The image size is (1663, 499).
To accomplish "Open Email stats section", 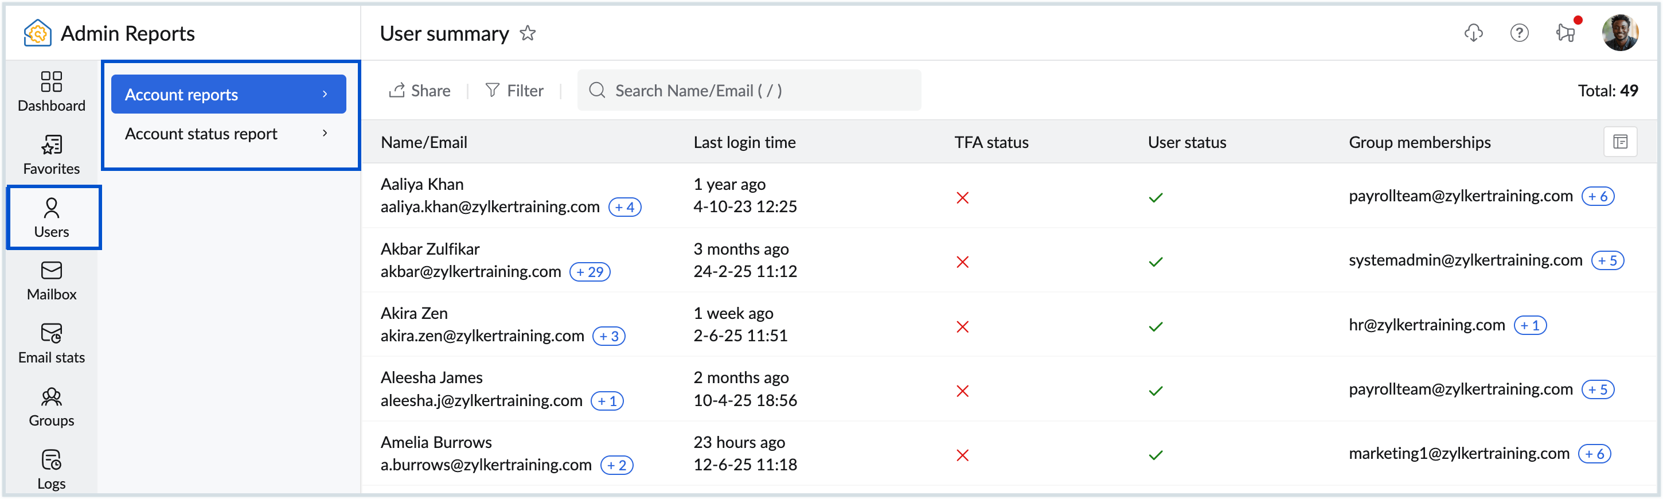I will click(52, 344).
